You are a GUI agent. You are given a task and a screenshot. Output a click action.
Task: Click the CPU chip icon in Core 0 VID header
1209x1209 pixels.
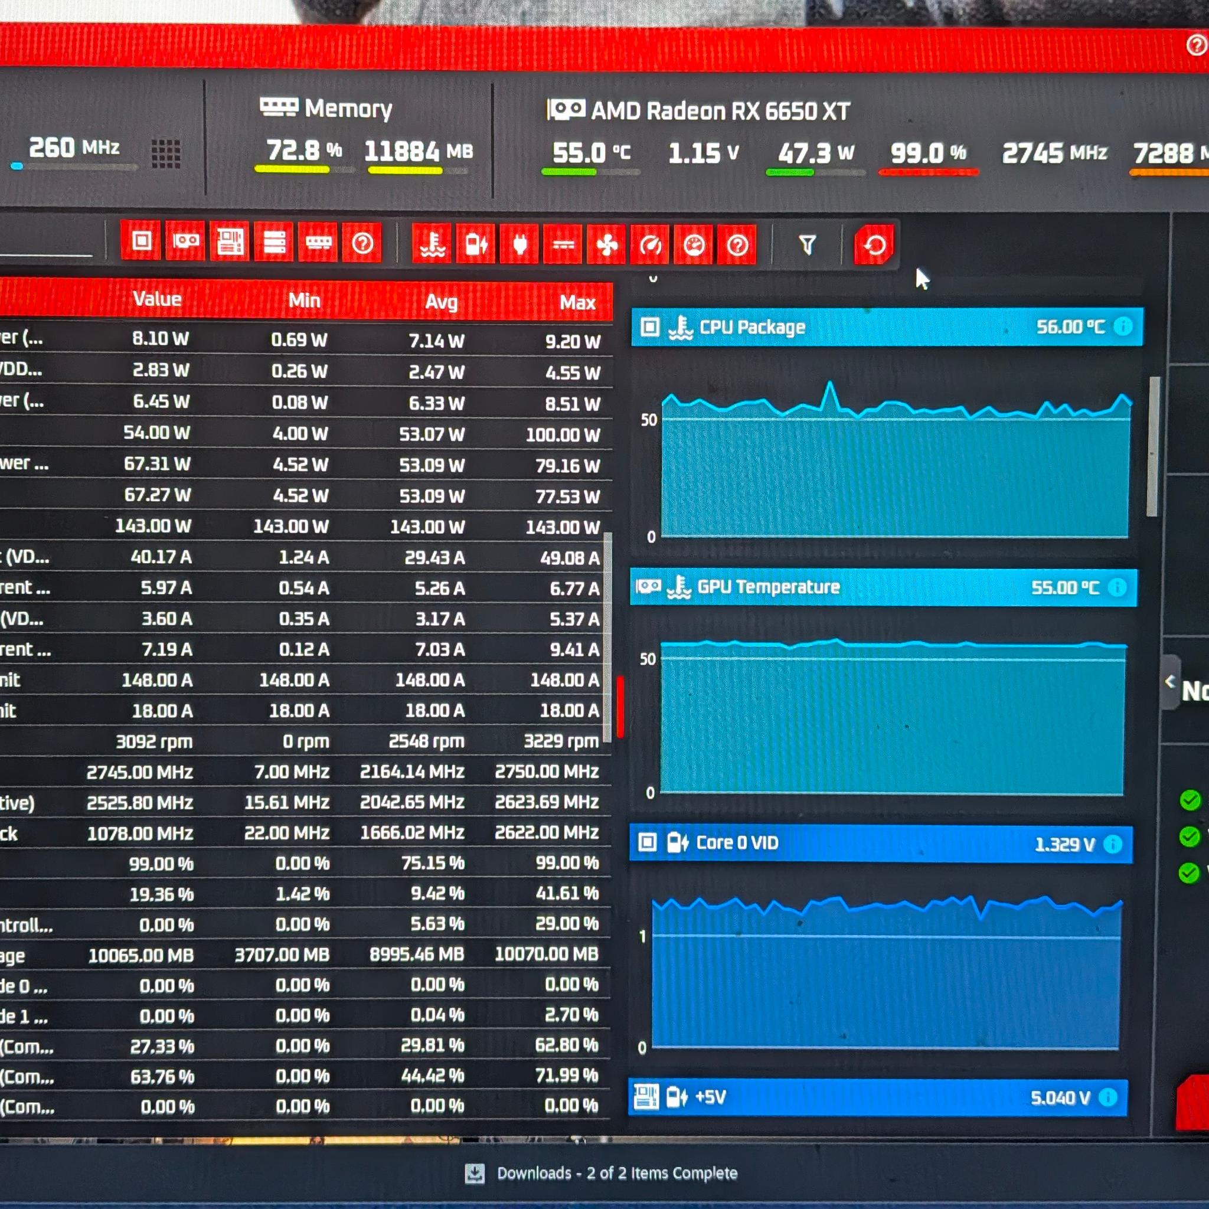click(x=647, y=842)
